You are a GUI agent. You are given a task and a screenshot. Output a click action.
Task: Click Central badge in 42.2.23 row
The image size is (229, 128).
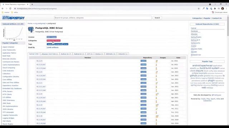(143, 61)
